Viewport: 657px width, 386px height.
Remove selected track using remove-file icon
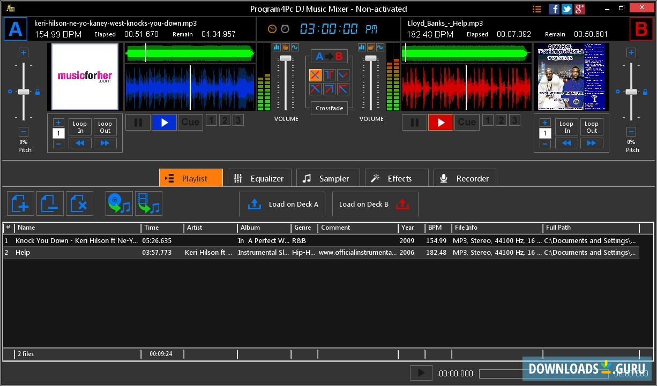(x=50, y=203)
